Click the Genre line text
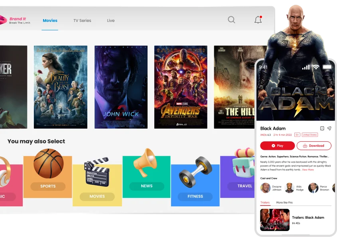 (295, 157)
